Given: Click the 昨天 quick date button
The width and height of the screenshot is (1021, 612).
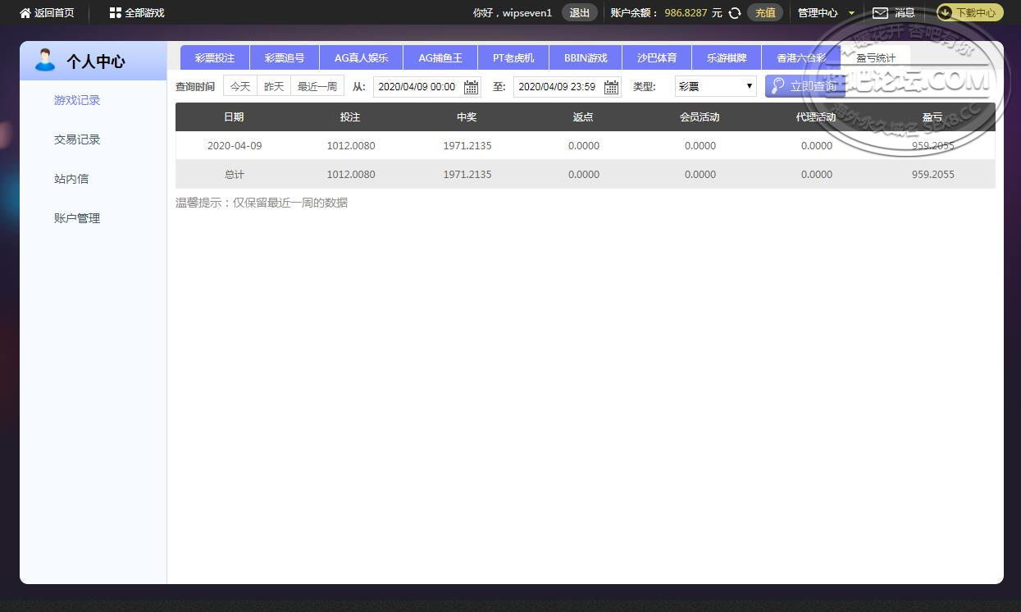Looking at the screenshot, I should (274, 86).
